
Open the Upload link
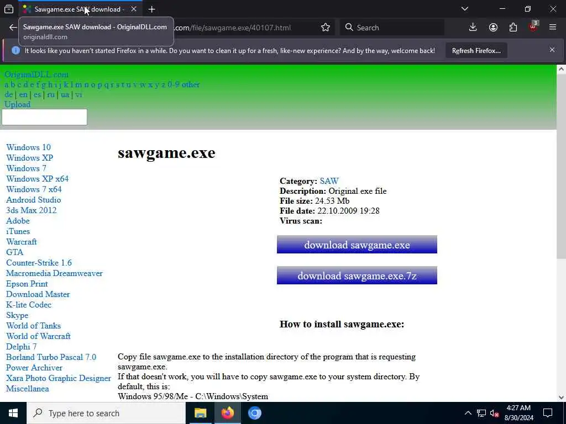coord(17,104)
